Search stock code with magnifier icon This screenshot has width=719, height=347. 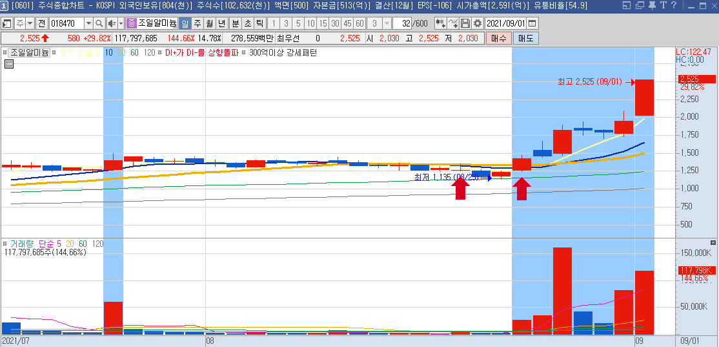[99, 23]
